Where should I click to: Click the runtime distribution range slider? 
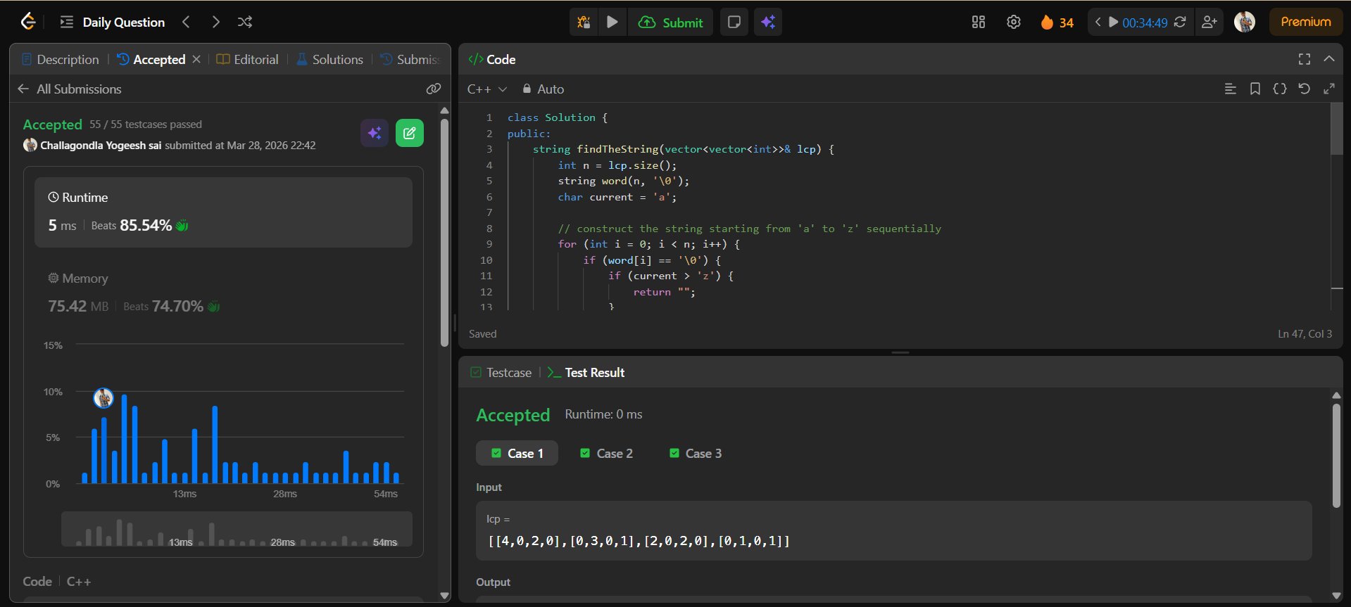237,529
